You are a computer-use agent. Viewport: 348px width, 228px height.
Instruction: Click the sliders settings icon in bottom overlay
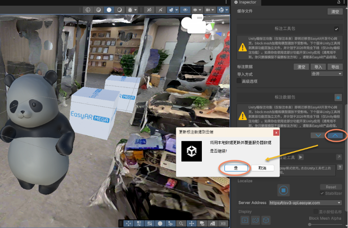tap(139, 223)
